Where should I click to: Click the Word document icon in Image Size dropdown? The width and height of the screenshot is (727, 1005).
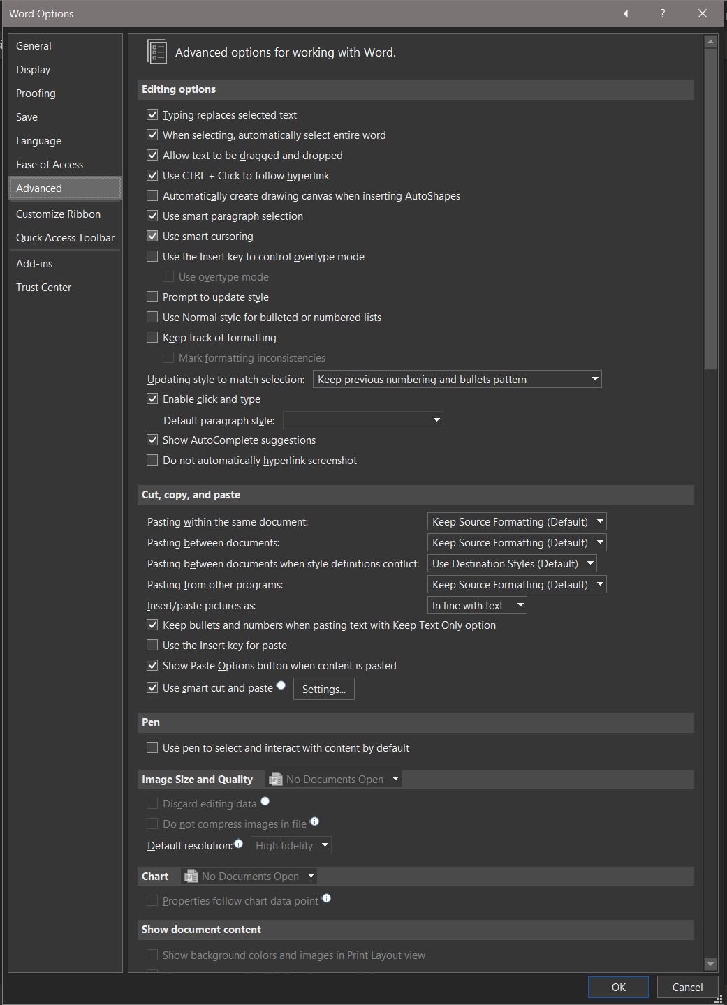pos(276,779)
